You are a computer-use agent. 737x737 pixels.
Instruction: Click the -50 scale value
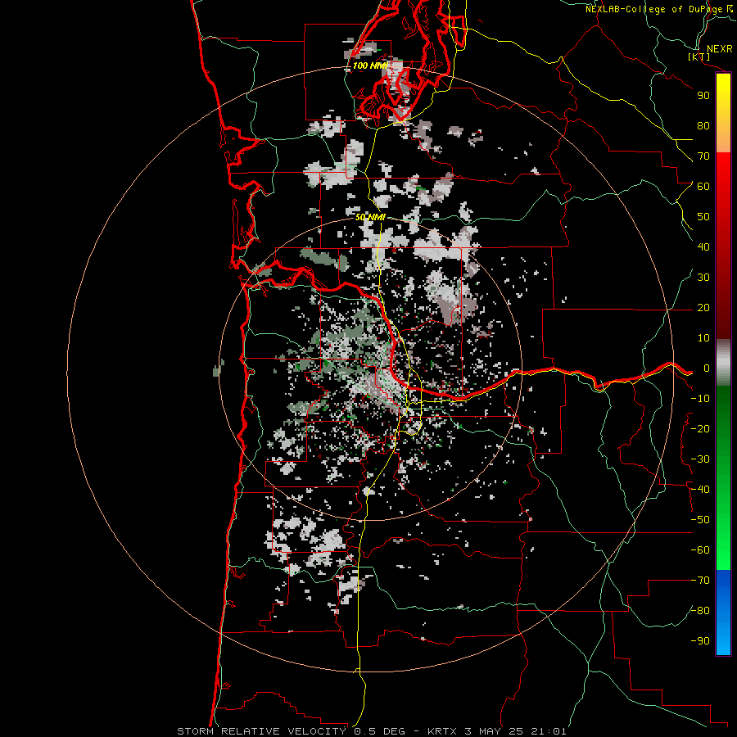point(700,520)
